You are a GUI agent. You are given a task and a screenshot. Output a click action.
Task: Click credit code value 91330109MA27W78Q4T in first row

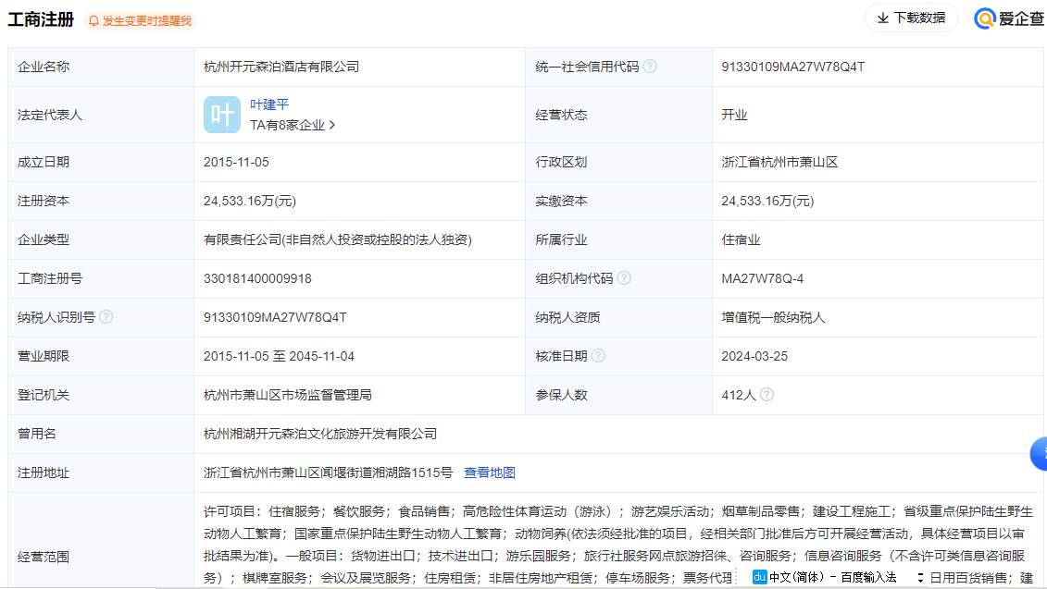(x=792, y=67)
